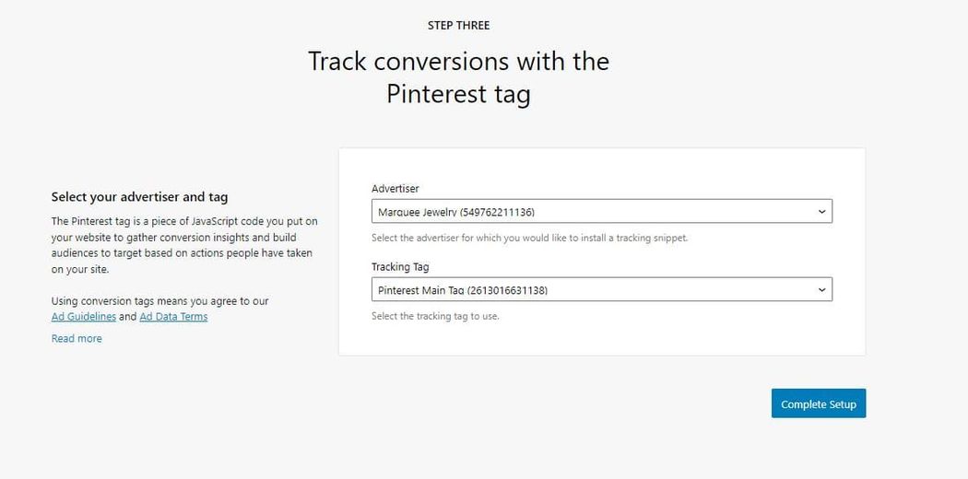Open the Advertiser dropdown showing Marquee Jewelry
Screen dimensions: 968x479
[x=601, y=212]
